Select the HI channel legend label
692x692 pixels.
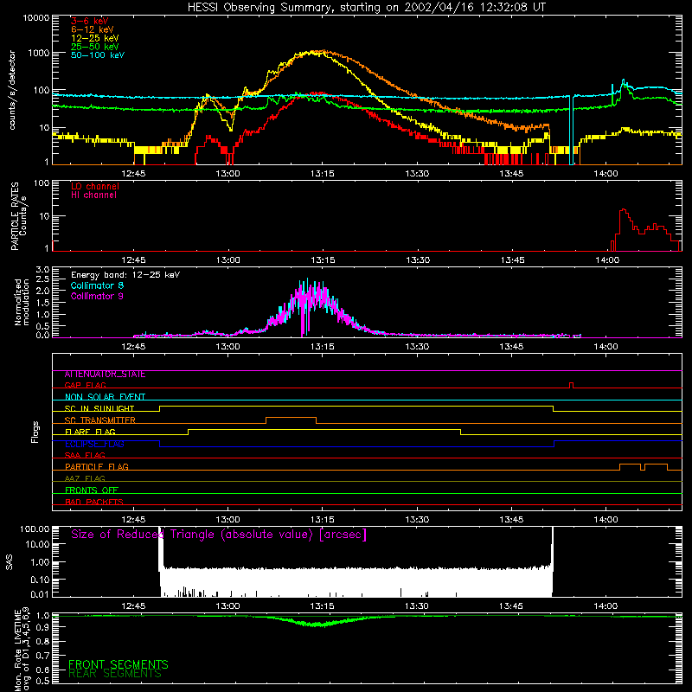(x=93, y=195)
